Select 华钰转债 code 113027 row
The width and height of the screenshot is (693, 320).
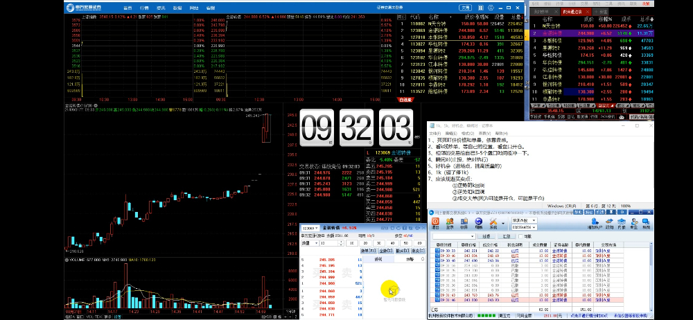(x=460, y=44)
